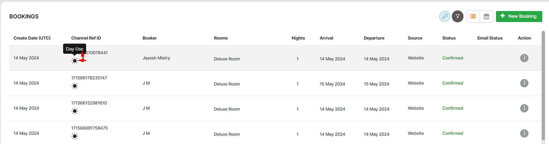
Task: Click the New Booking button
Action: (x=519, y=16)
